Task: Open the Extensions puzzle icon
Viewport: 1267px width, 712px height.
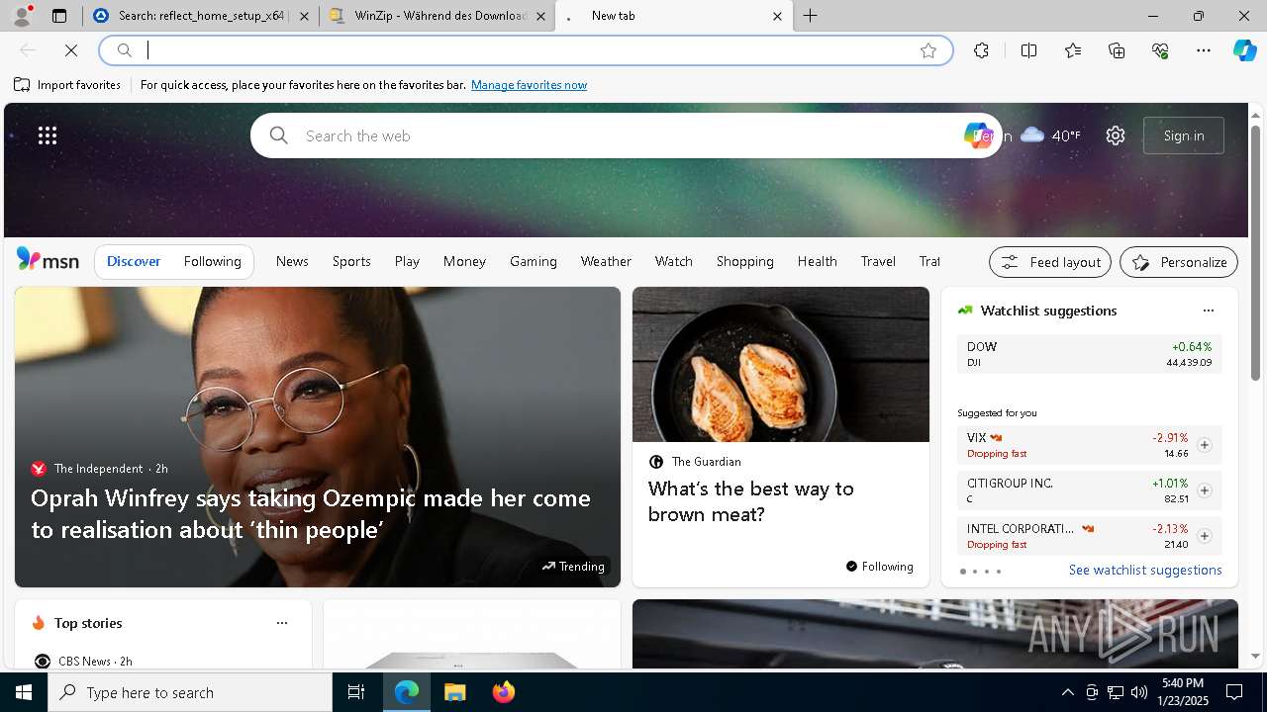Action: (x=981, y=50)
